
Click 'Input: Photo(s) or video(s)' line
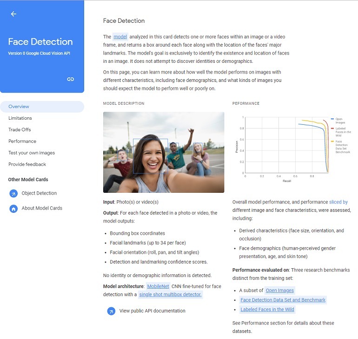coord(131,202)
